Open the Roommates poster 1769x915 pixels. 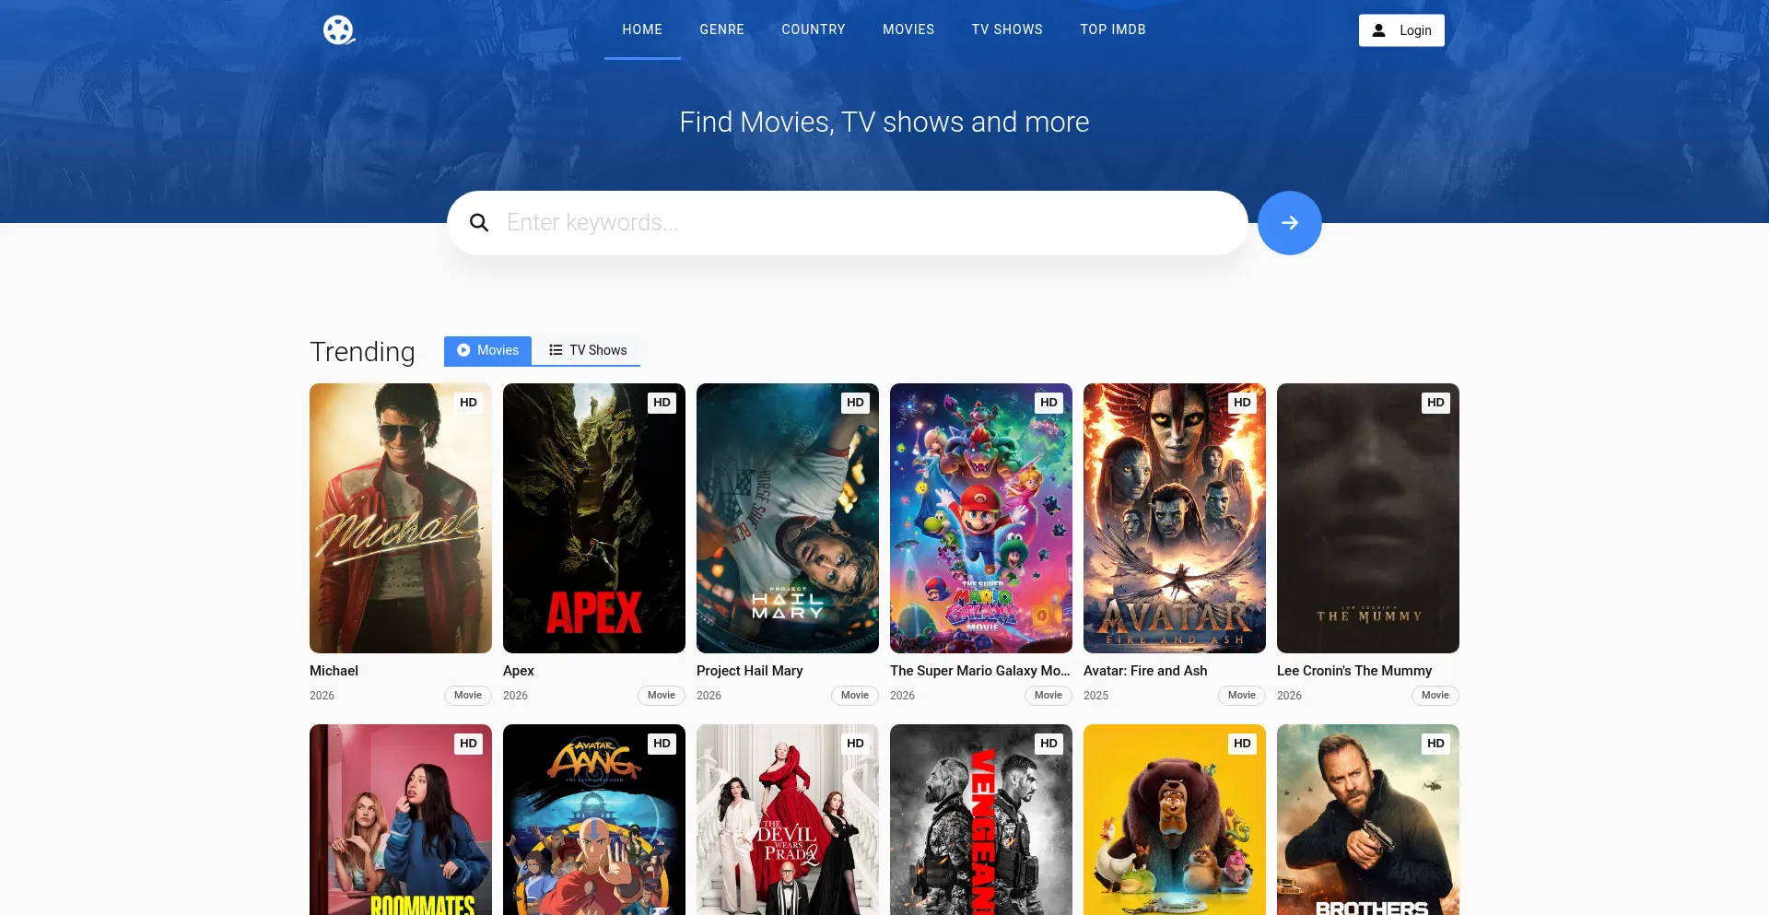pos(401,820)
